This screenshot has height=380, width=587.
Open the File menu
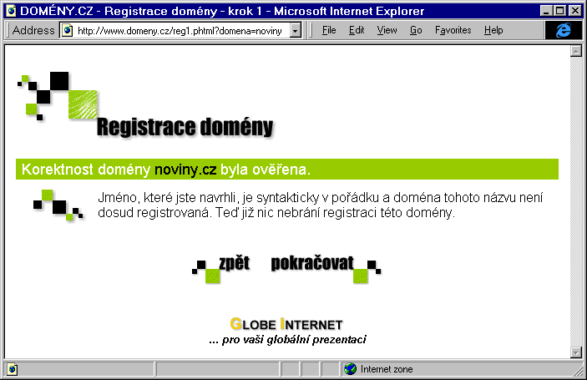(x=329, y=30)
